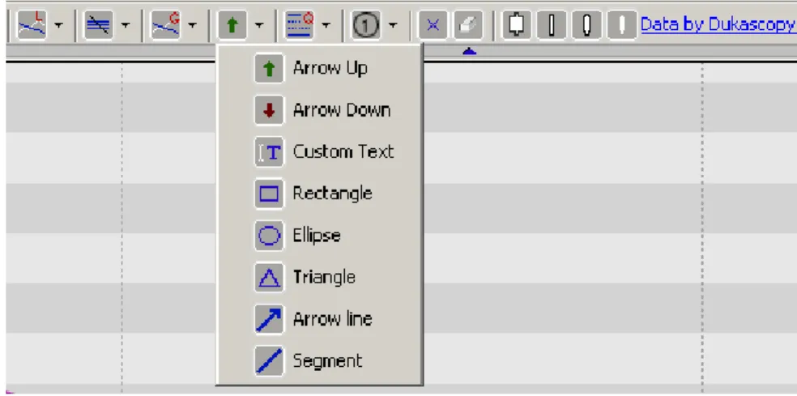This screenshot has width=797, height=396.
Task: Open dropdown next to the red Q lines tool
Action: tap(326, 25)
